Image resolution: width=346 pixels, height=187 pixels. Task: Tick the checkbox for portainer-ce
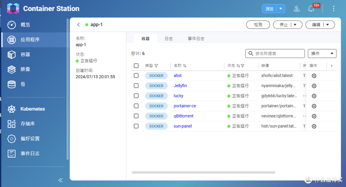(x=136, y=106)
